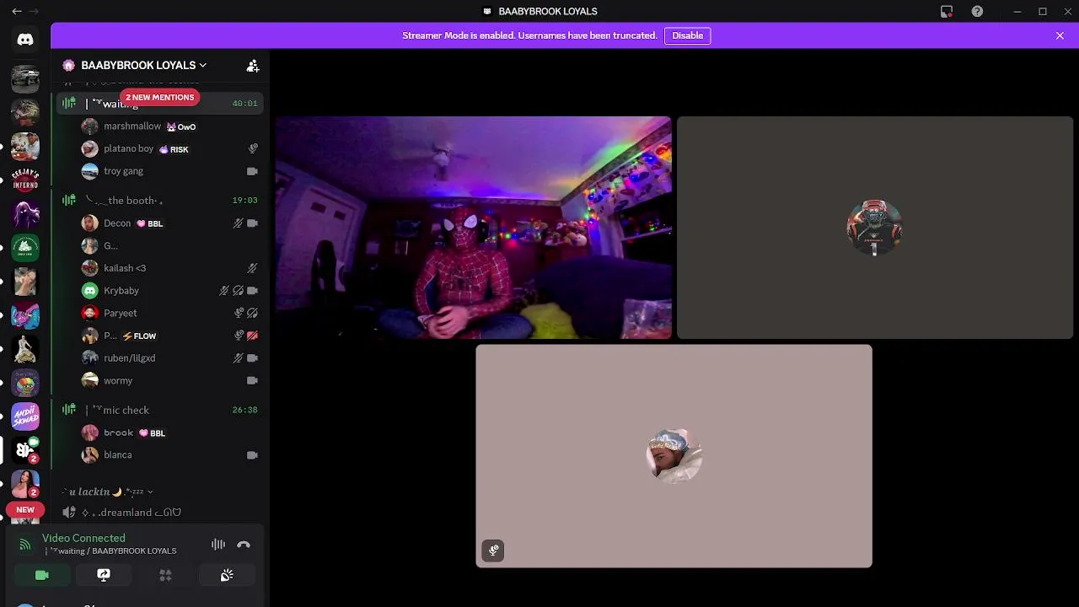Click kailash's muted mic icon
1079x607 pixels.
[x=252, y=268]
